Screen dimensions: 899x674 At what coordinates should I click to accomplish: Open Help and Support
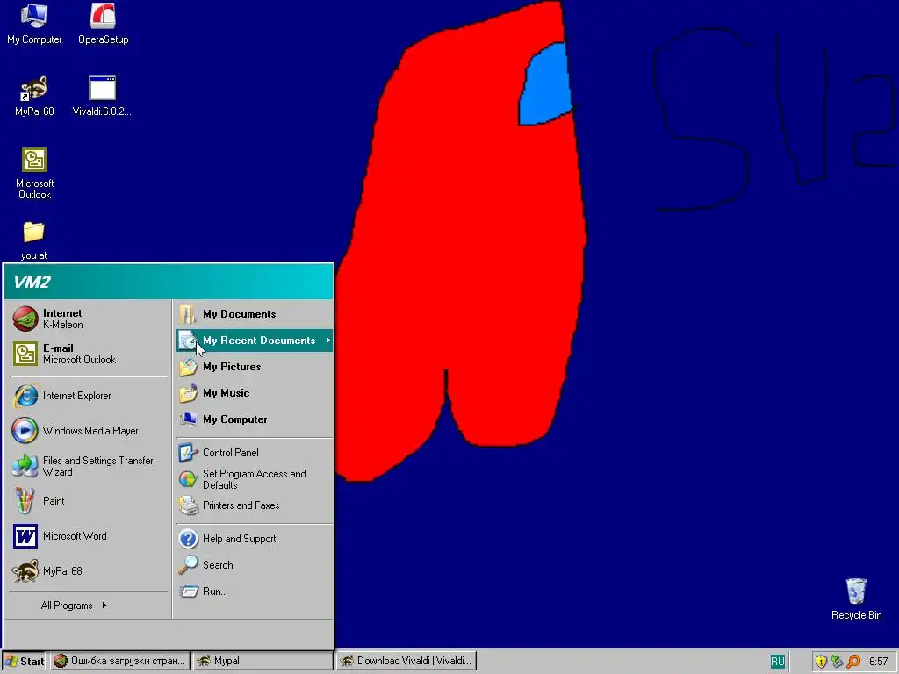pyautogui.click(x=254, y=539)
